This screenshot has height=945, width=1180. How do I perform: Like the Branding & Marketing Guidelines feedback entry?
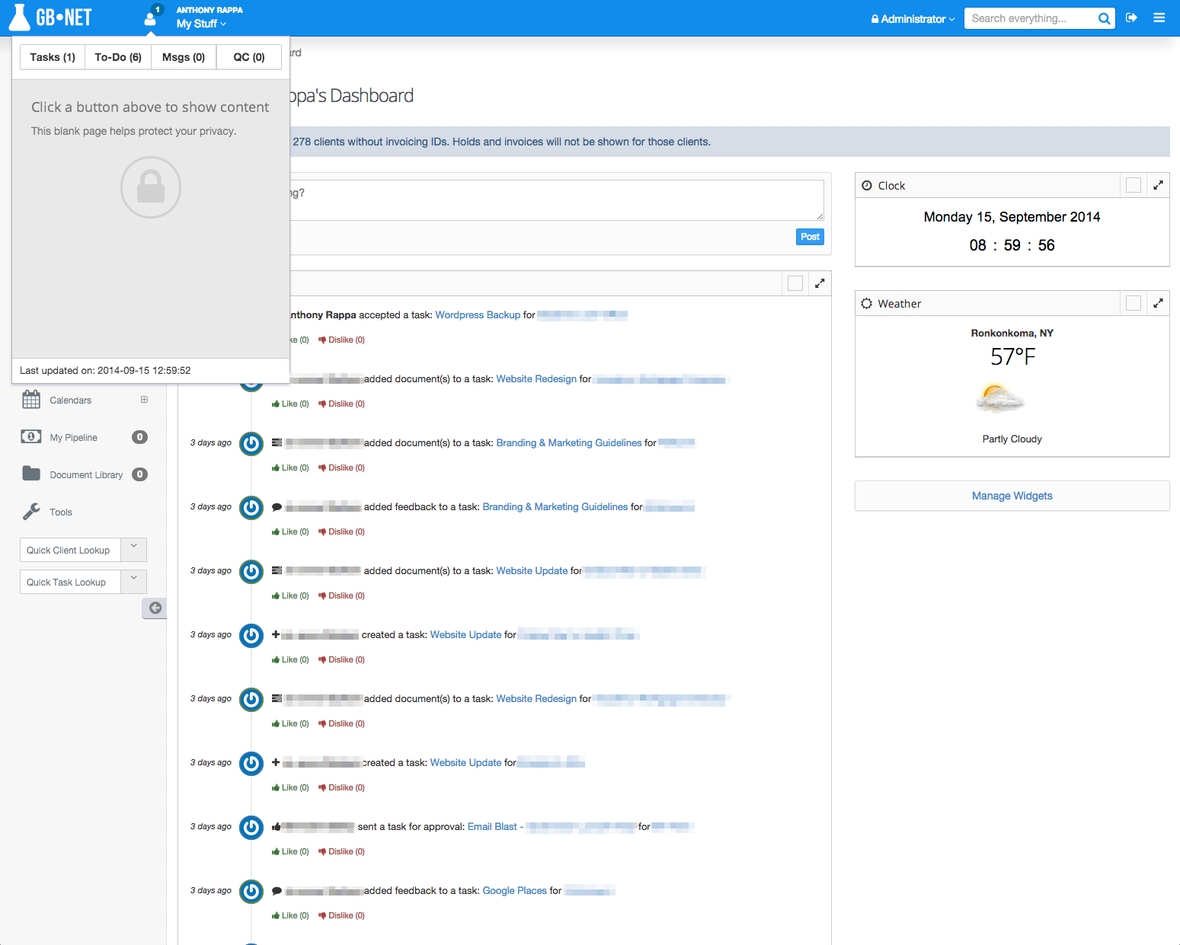point(290,532)
